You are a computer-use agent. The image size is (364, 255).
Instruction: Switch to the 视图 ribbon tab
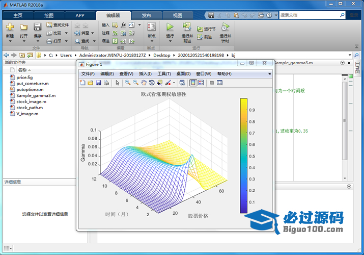(x=178, y=16)
